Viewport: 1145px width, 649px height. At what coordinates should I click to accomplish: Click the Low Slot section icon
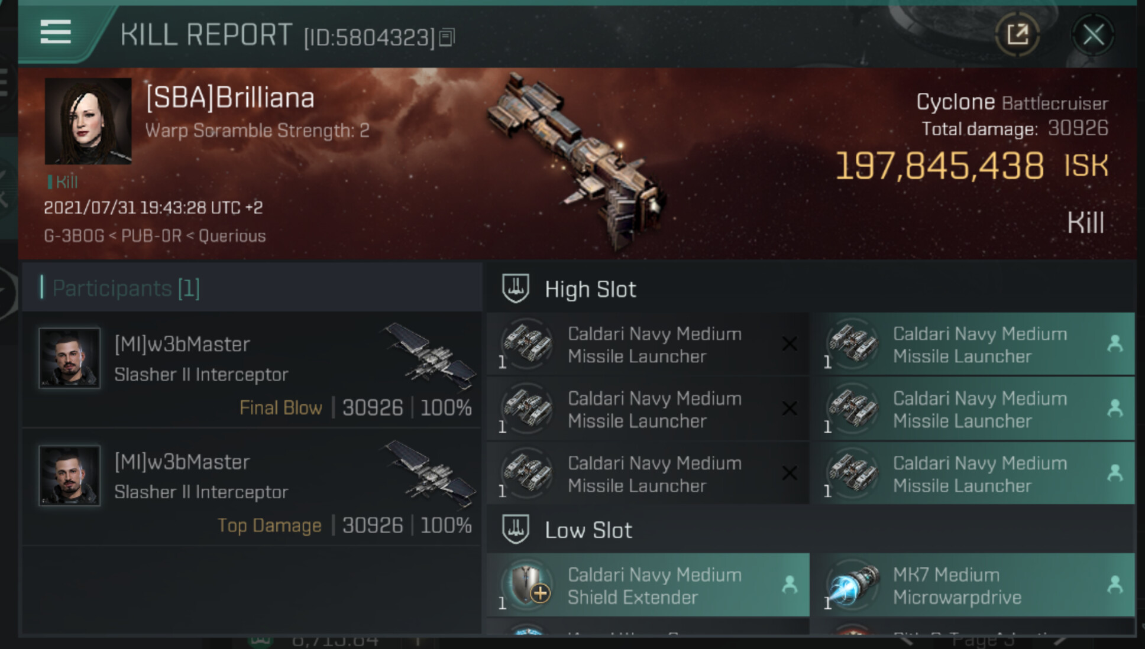point(515,530)
